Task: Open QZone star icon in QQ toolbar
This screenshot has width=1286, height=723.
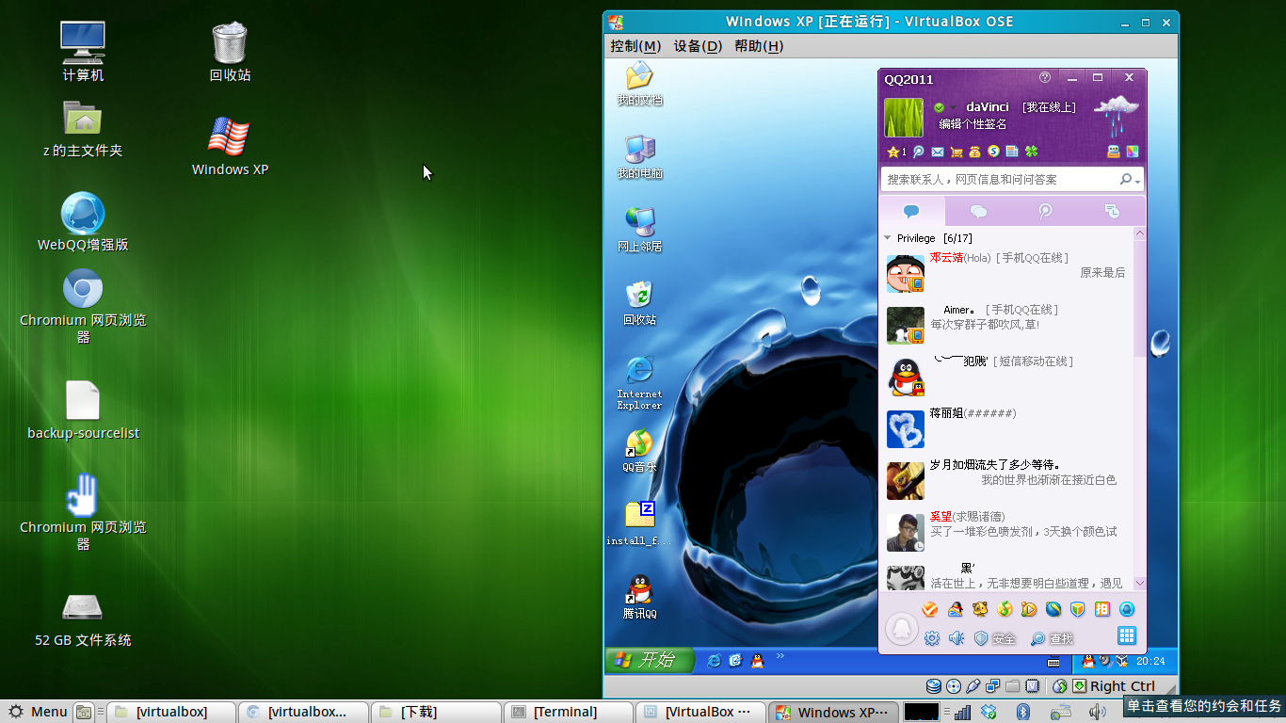Action: click(x=893, y=152)
